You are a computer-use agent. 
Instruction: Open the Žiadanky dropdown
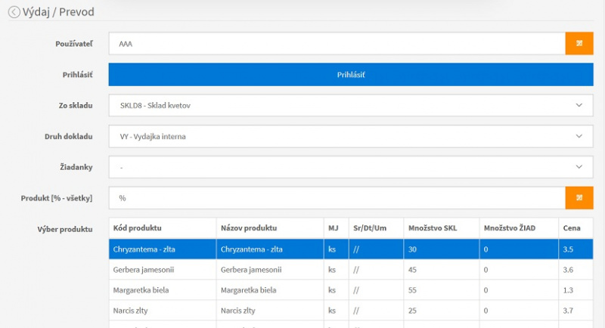pos(351,167)
